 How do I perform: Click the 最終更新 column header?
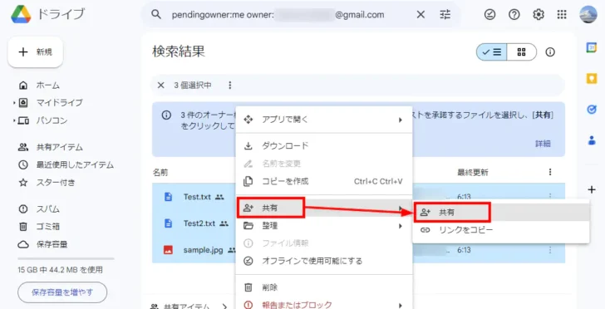(473, 173)
